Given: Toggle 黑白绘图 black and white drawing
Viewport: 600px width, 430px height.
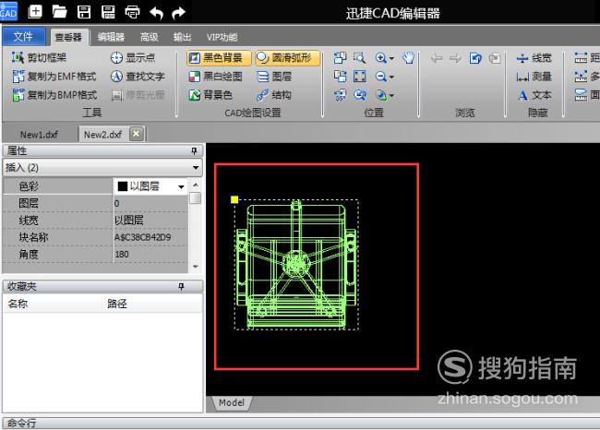Looking at the screenshot, I should point(216,77).
